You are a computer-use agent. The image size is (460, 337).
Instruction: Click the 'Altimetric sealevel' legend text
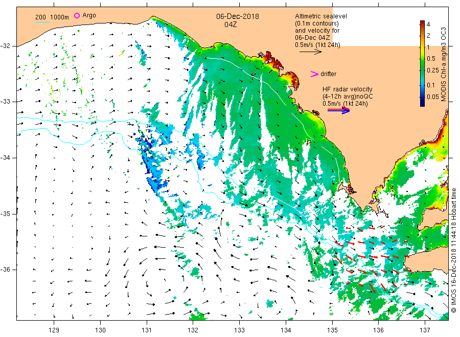[x=321, y=16]
